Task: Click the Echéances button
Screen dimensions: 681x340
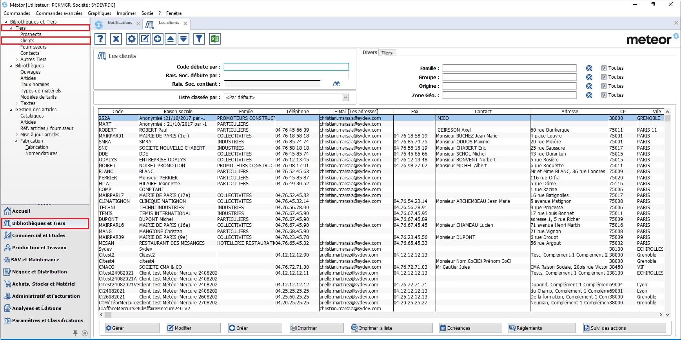Action: pos(470,328)
